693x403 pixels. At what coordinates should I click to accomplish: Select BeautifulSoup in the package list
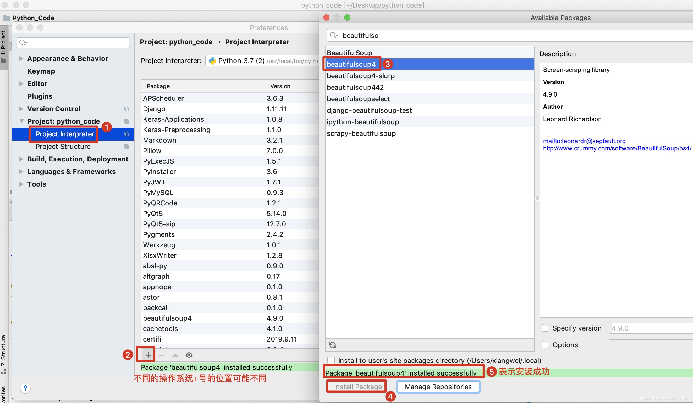coord(430,53)
